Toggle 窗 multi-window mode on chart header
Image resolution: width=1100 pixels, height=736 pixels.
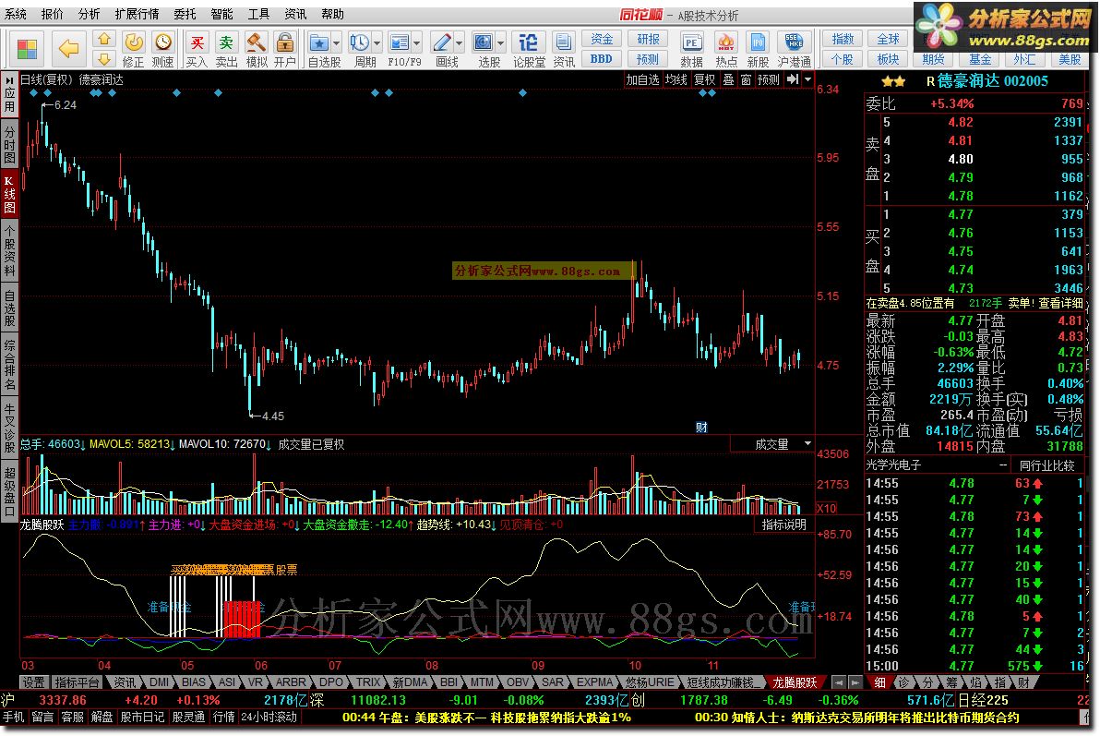point(746,80)
